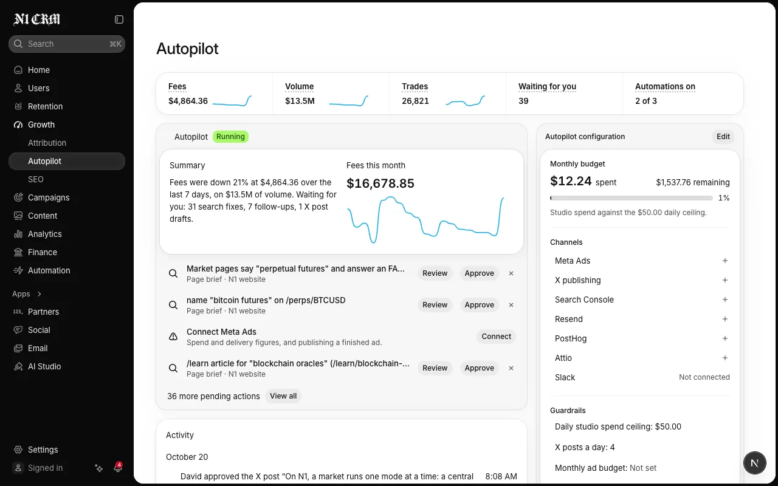The image size is (778, 486).
Task: Click the Automations on 2 of 3 stat
Action: tap(683, 94)
